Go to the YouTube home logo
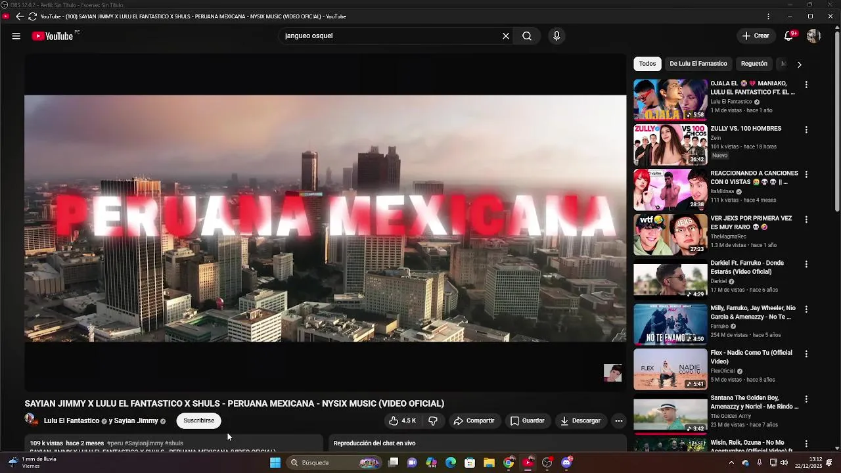841x473 pixels. (x=53, y=36)
